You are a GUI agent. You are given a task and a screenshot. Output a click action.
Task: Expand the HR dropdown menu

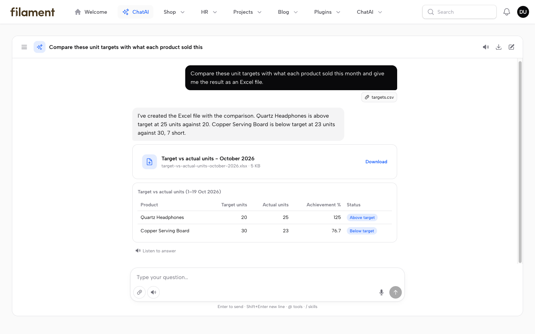point(209,12)
